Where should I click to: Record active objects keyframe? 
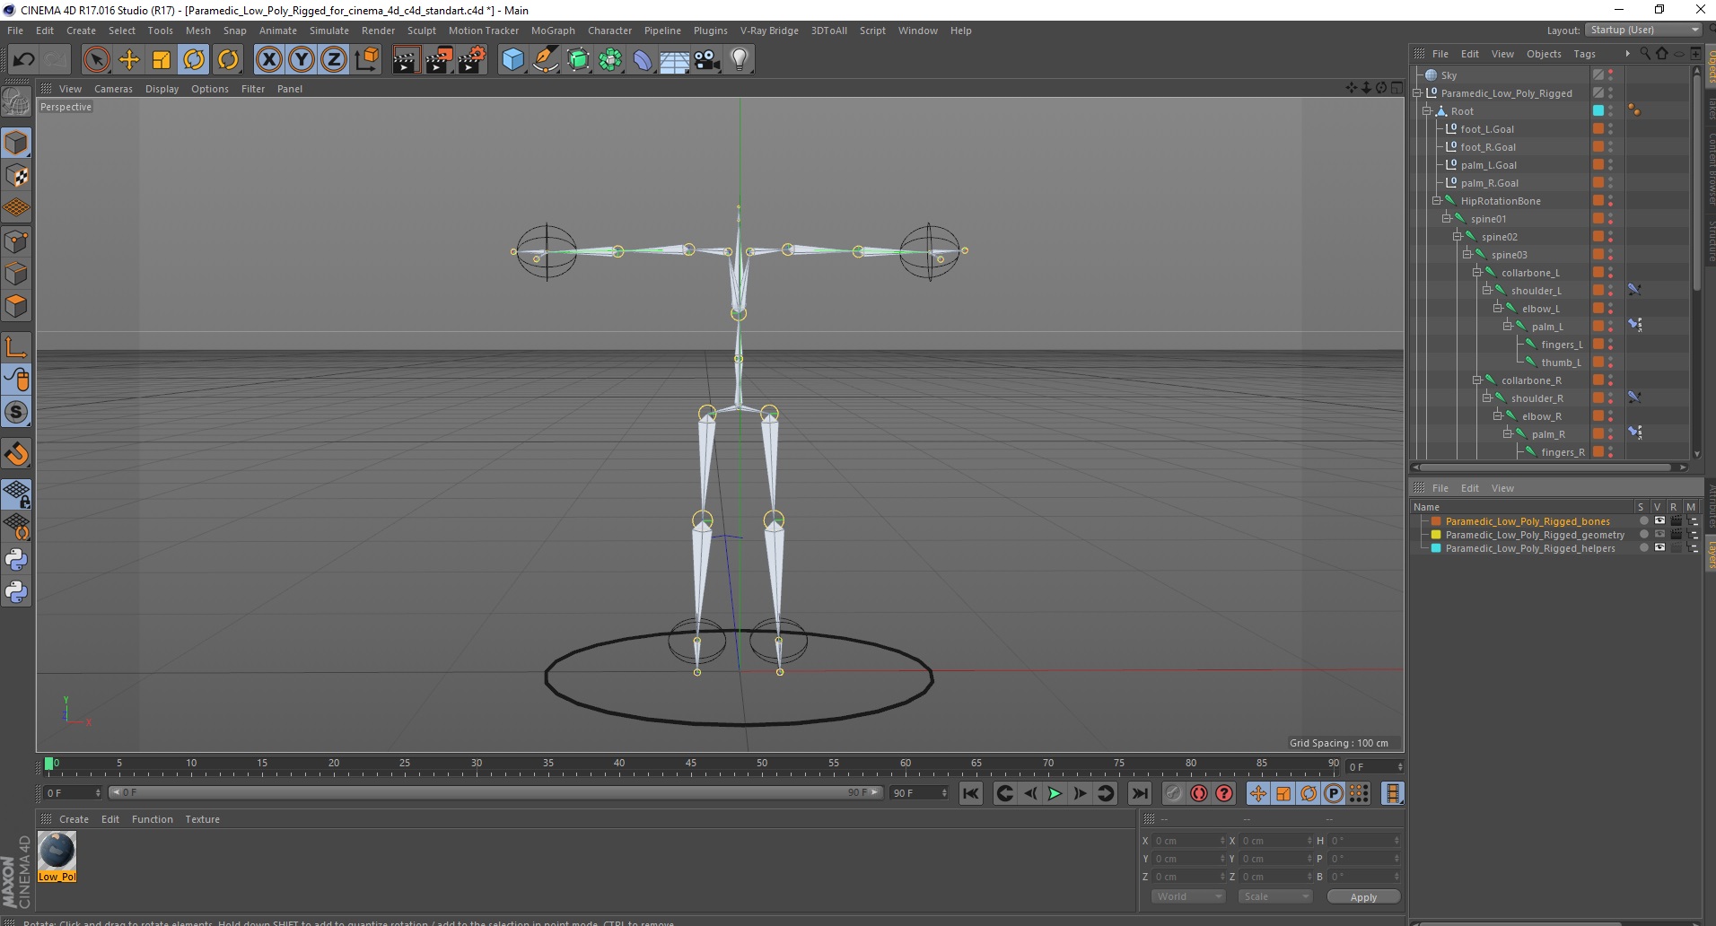pyautogui.click(x=1173, y=793)
